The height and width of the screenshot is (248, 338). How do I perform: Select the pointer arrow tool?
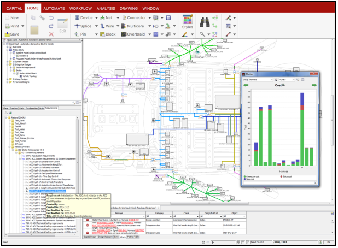(x=202, y=34)
